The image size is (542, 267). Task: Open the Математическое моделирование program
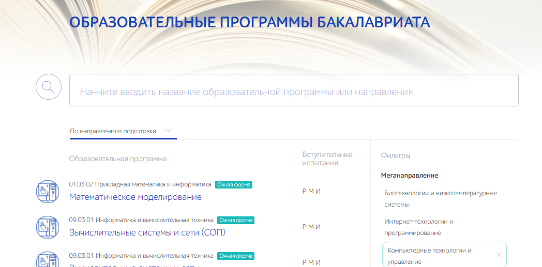coord(135,197)
